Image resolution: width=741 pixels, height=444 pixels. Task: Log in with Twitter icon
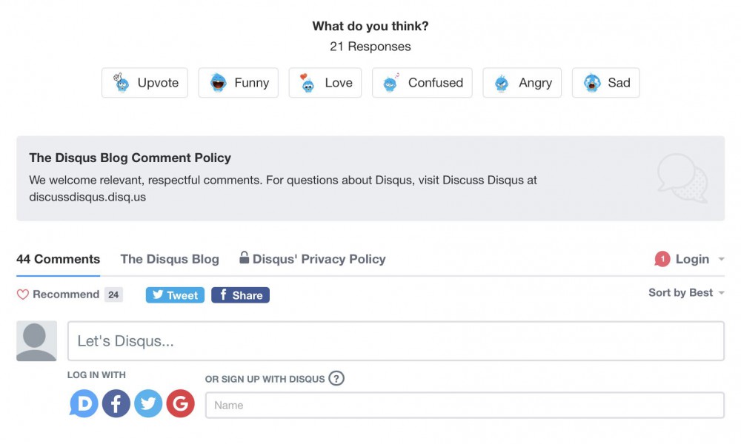148,403
